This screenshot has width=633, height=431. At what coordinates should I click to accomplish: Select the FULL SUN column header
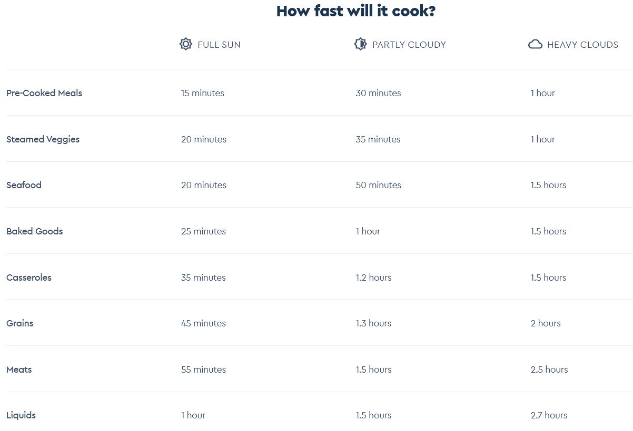tap(219, 45)
